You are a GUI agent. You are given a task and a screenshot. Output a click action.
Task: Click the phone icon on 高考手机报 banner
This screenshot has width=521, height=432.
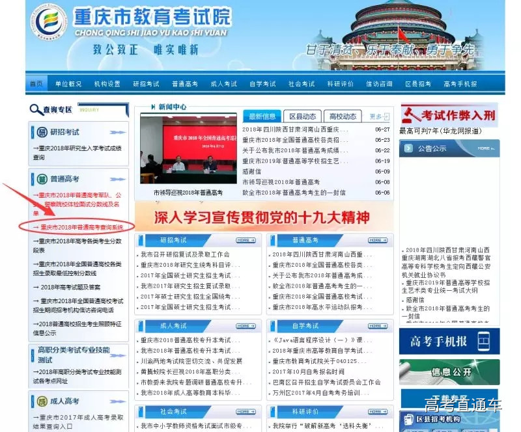(483, 340)
